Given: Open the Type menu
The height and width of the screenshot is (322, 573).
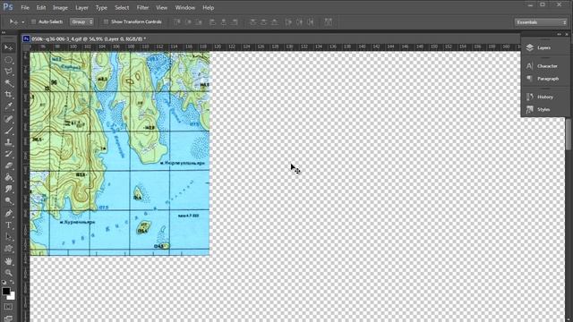Looking at the screenshot, I should tap(101, 8).
